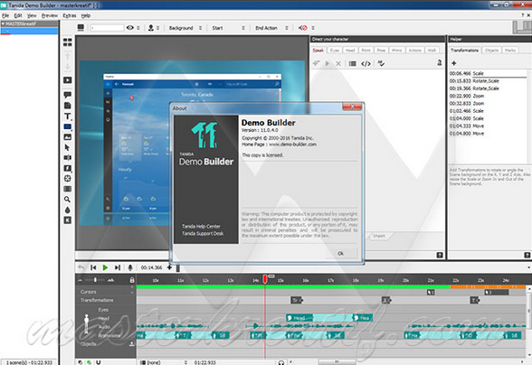The image size is (532, 365).
Task: Open the File menu
Action: (5, 15)
